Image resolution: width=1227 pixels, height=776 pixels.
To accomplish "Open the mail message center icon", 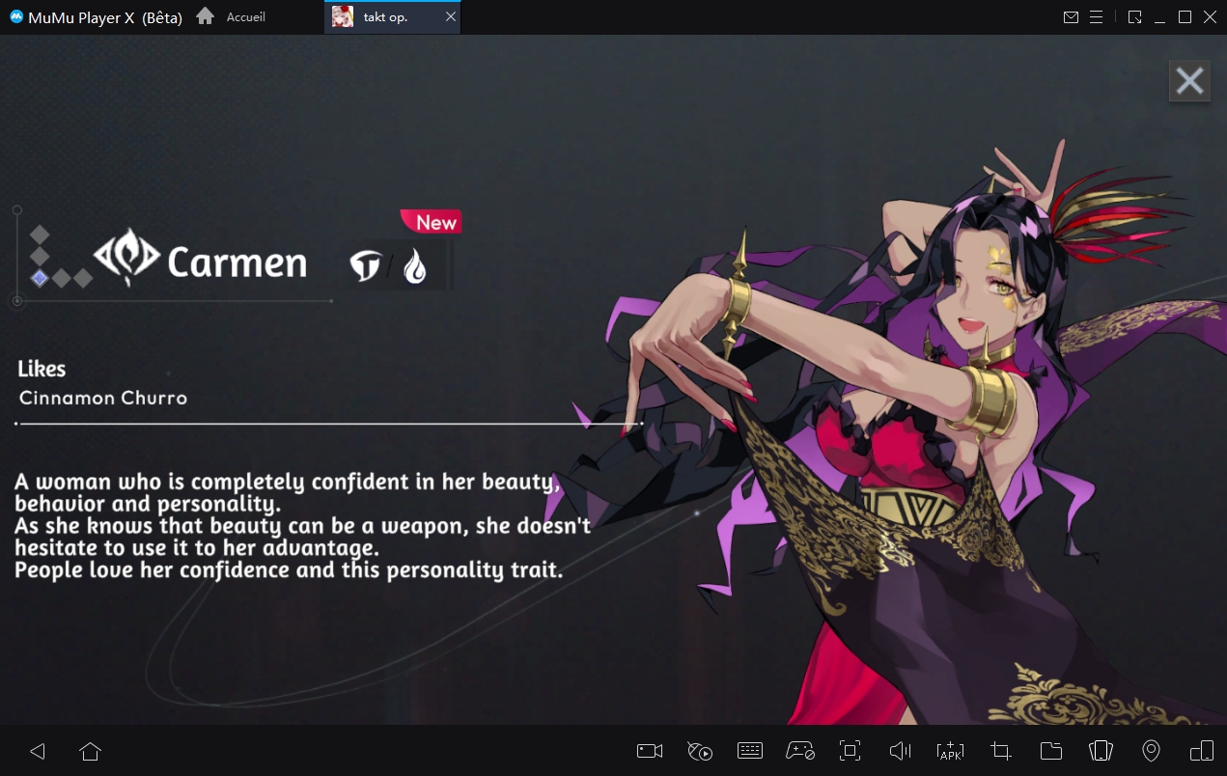I will pos(1070,17).
